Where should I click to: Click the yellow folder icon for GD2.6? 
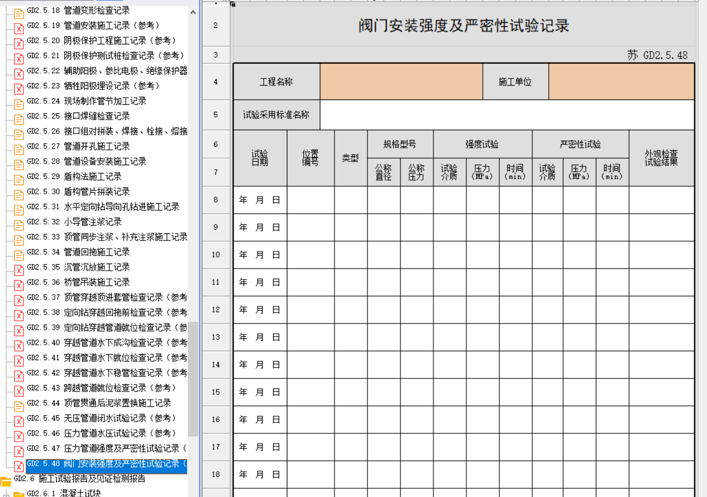point(6,481)
